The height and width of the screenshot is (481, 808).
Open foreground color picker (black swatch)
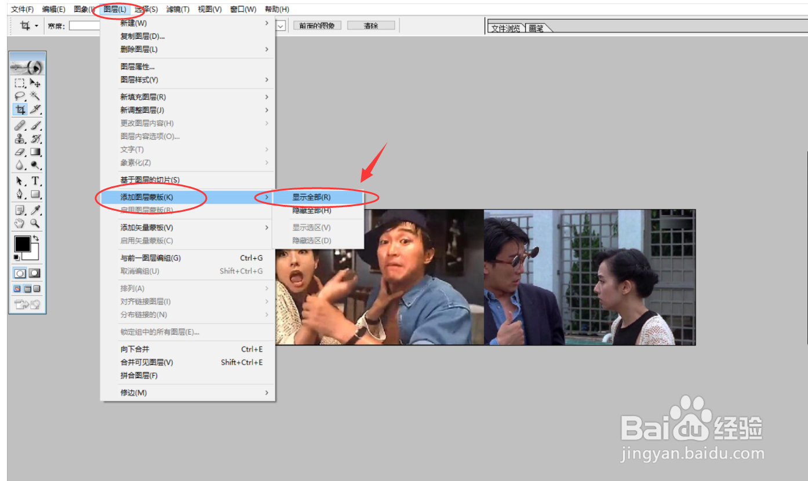22,244
